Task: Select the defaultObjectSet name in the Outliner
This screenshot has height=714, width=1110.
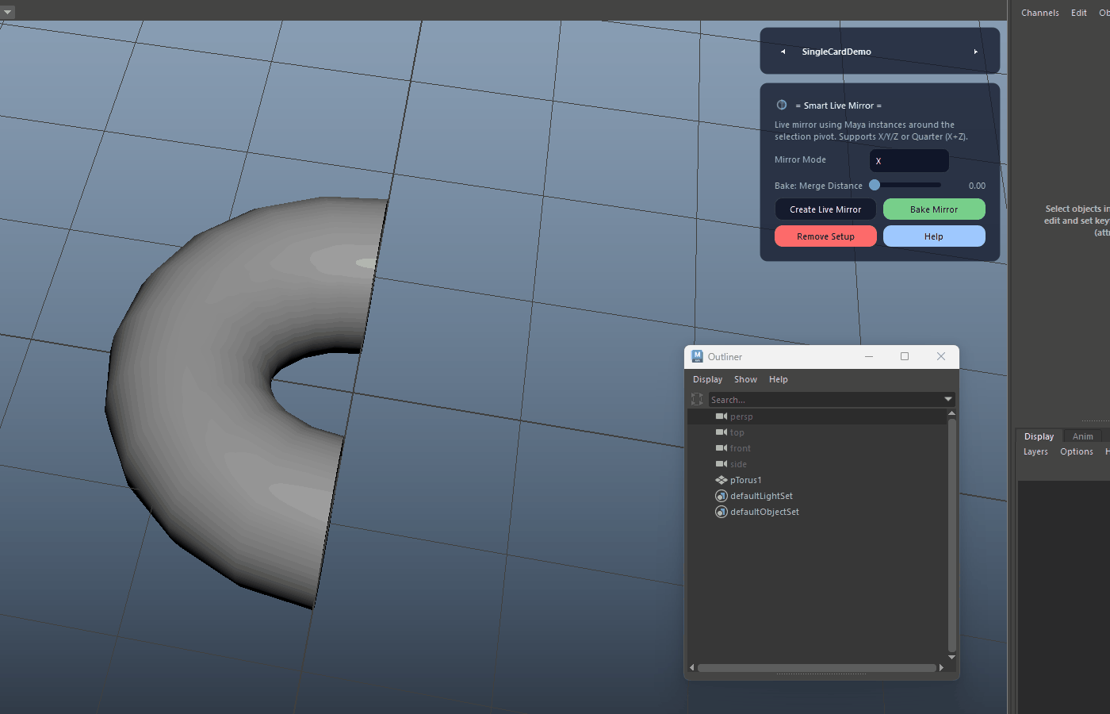Action: 764,512
